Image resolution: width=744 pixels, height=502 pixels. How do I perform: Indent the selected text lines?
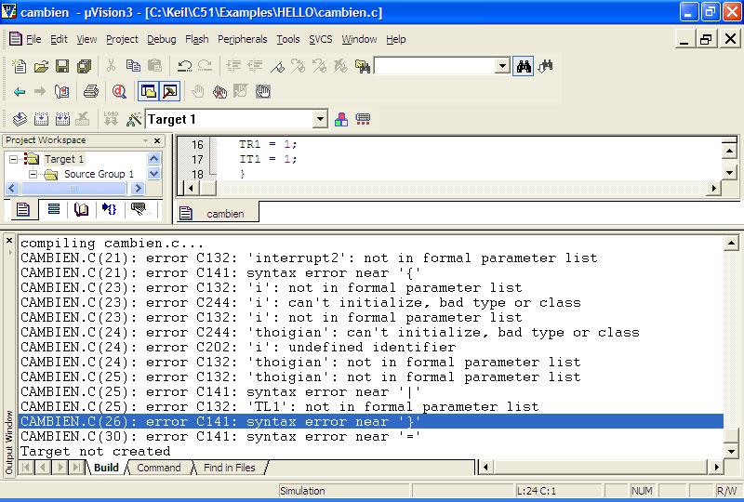[x=233, y=66]
